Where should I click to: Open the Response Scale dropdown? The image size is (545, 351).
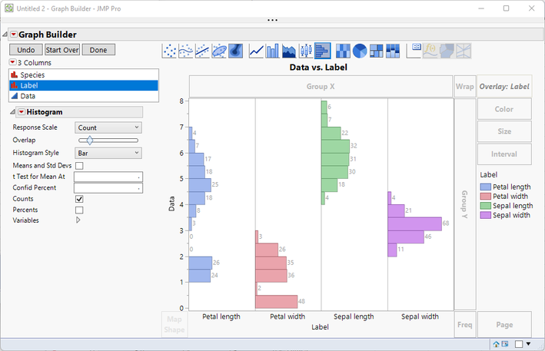[x=108, y=127]
